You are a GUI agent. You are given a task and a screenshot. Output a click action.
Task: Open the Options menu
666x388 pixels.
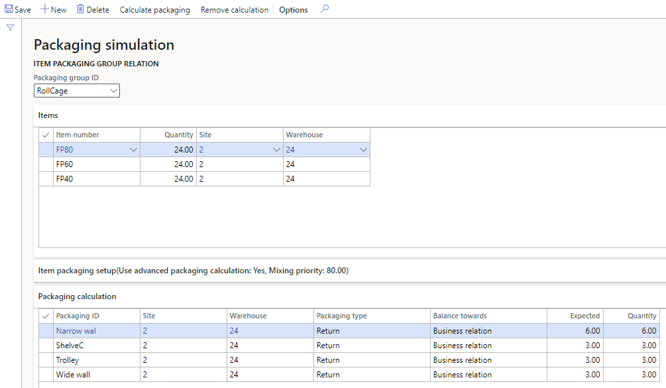pyautogui.click(x=294, y=10)
